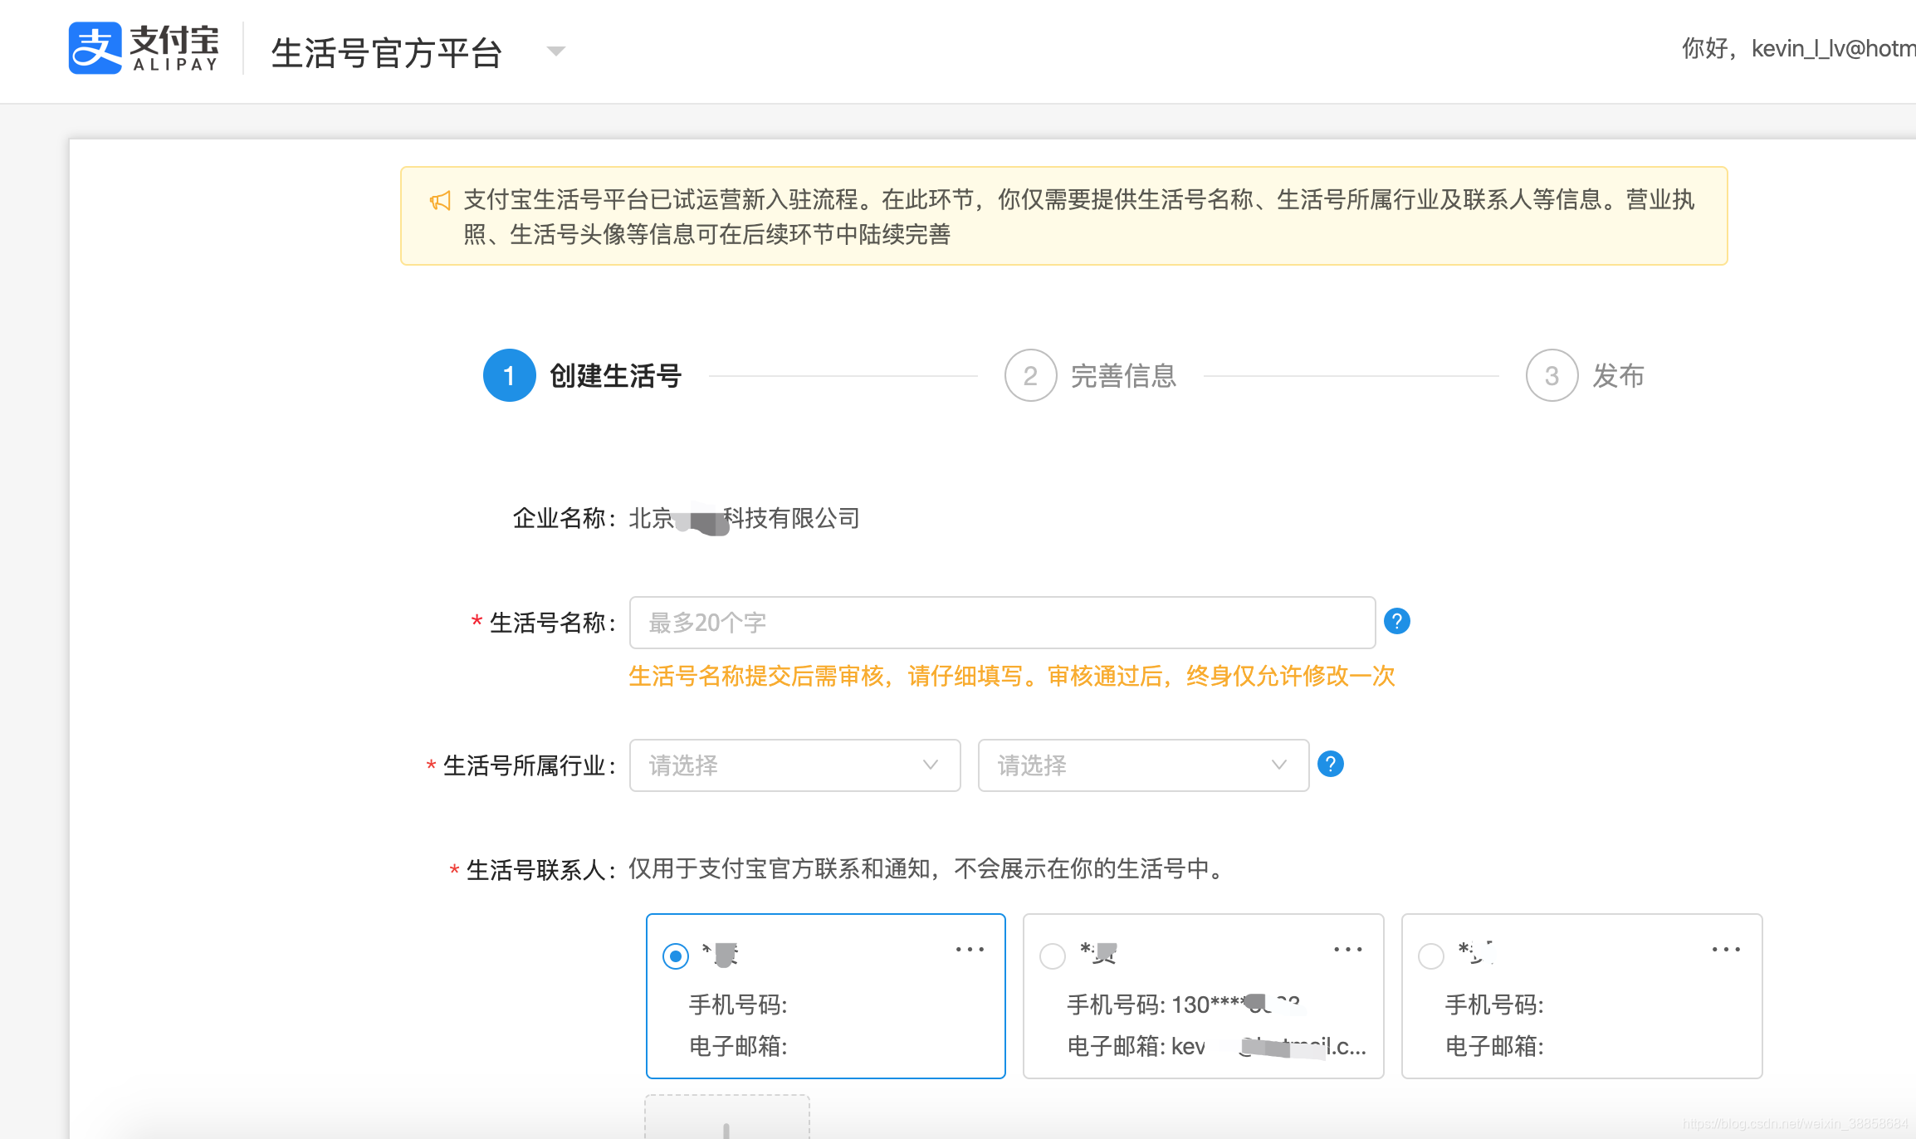Open the more options dots on third contact card
The width and height of the screenshot is (1916, 1139).
[1725, 949]
